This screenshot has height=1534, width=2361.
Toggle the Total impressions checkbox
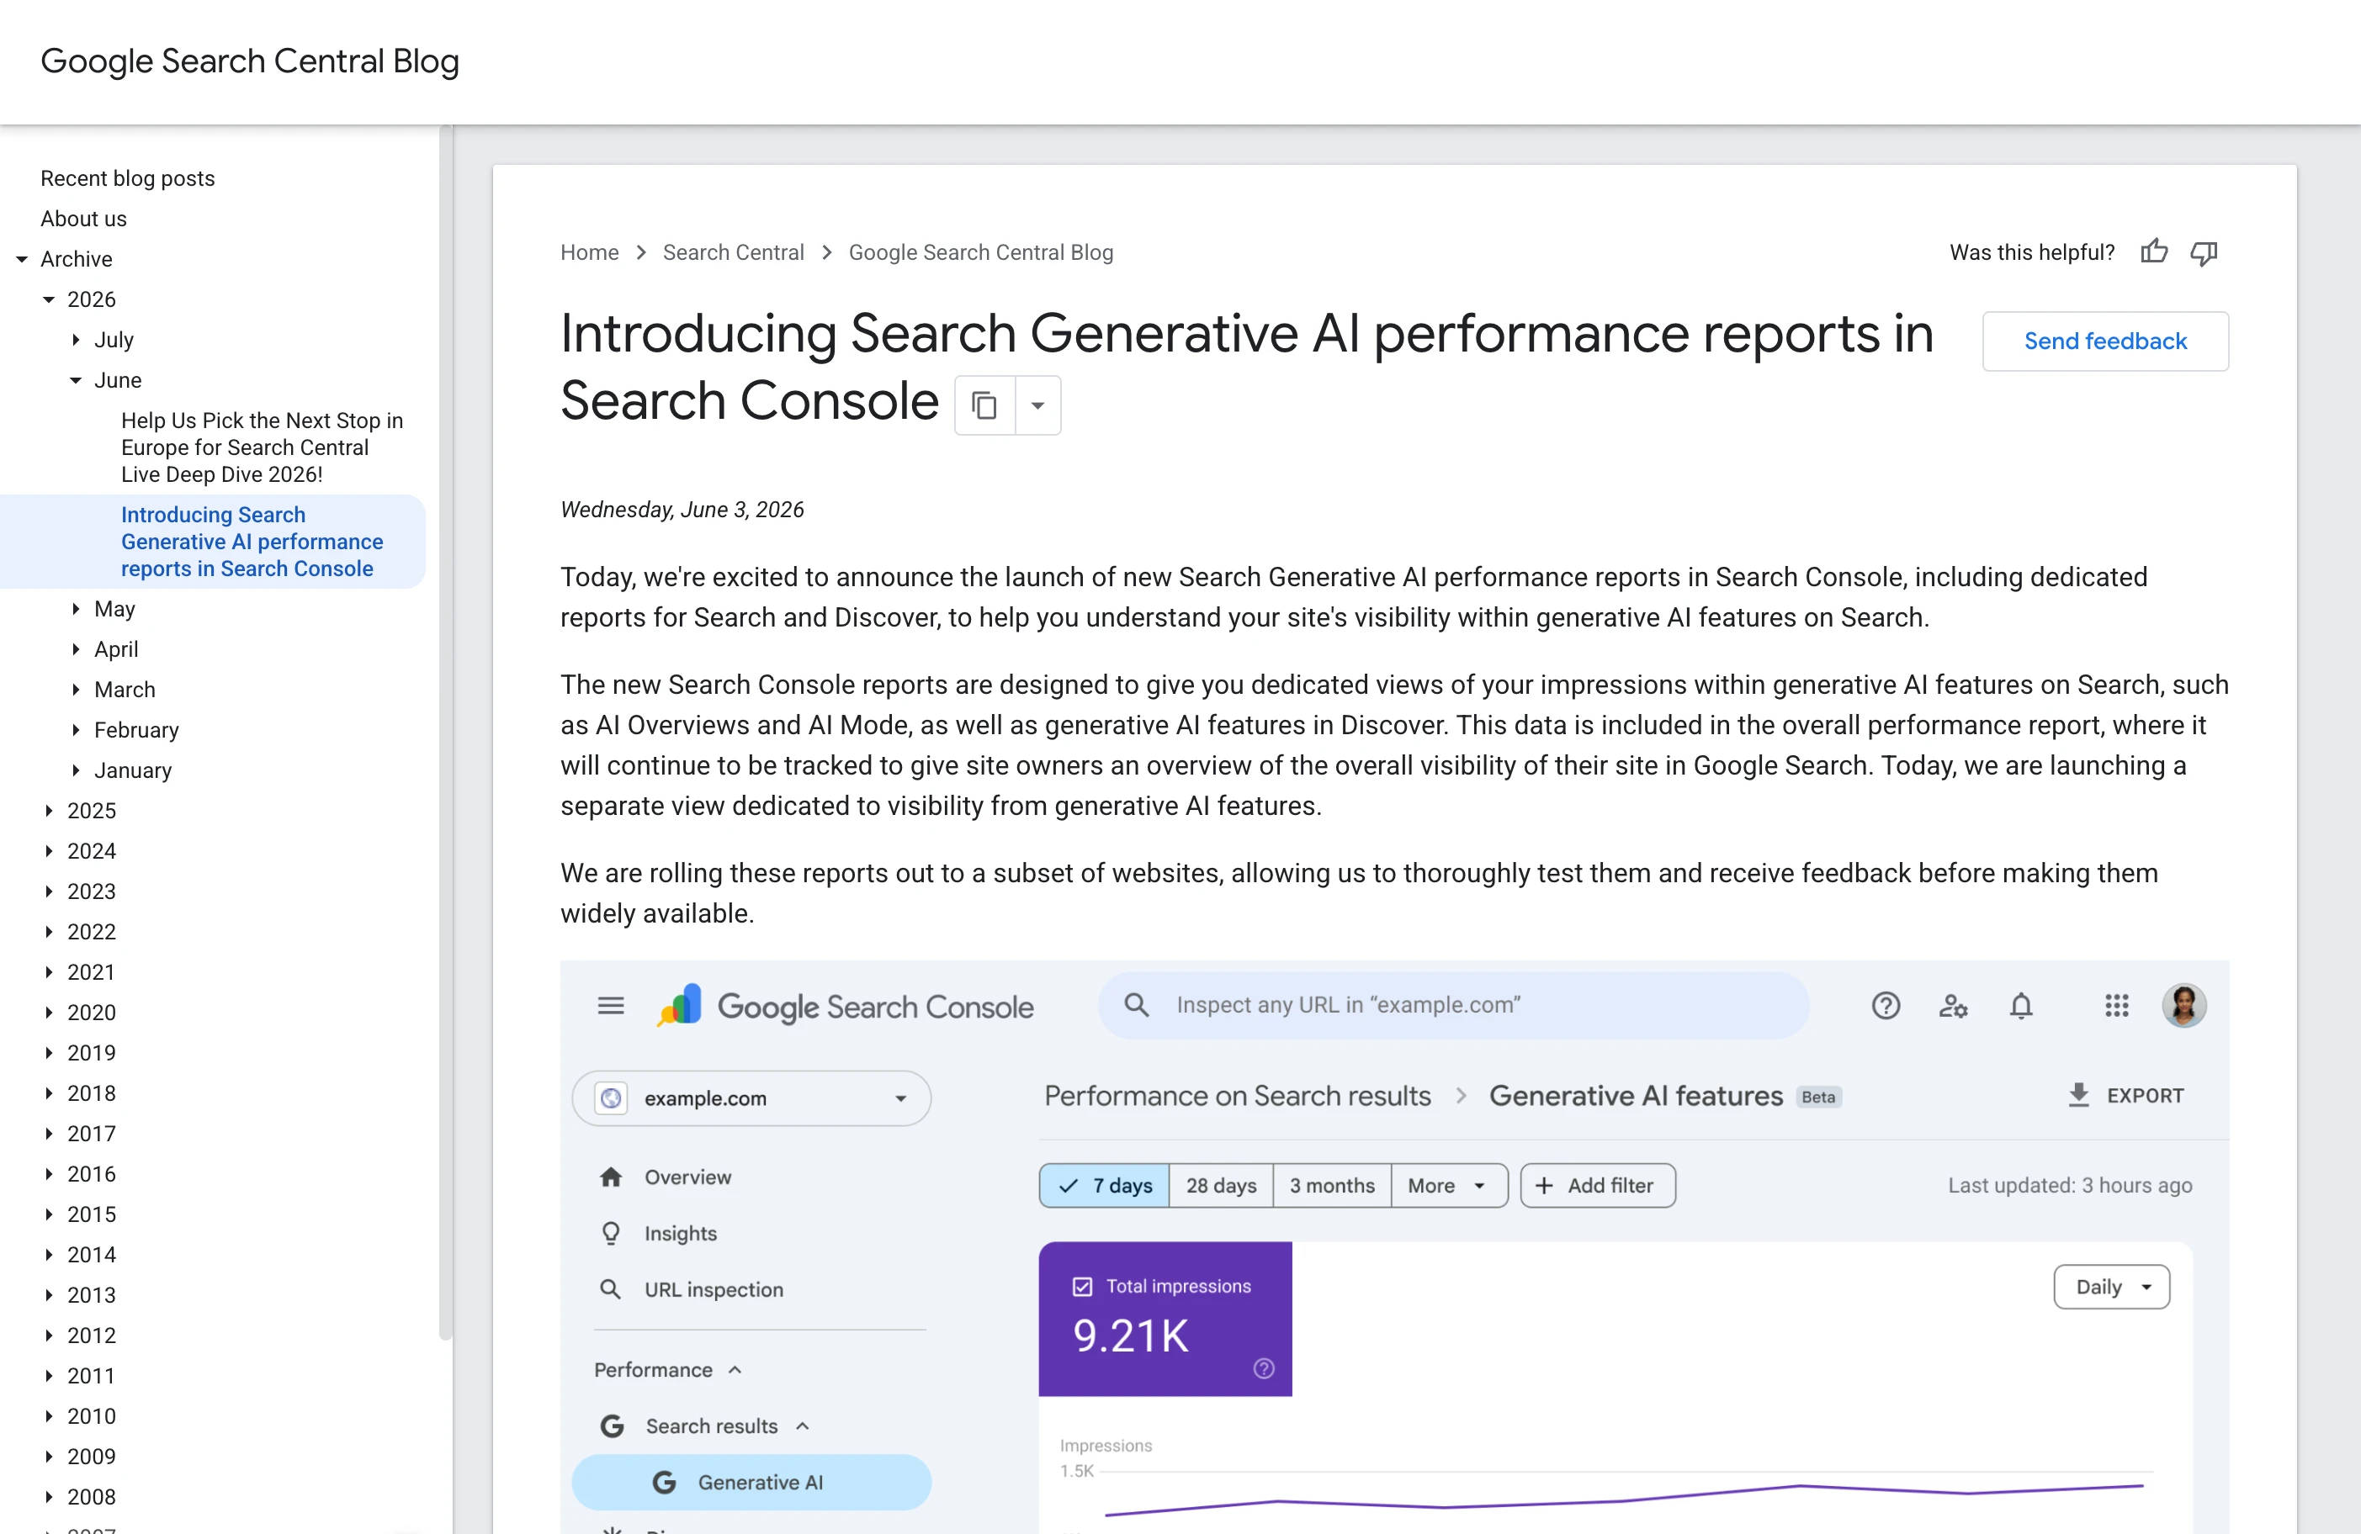click(1082, 1286)
